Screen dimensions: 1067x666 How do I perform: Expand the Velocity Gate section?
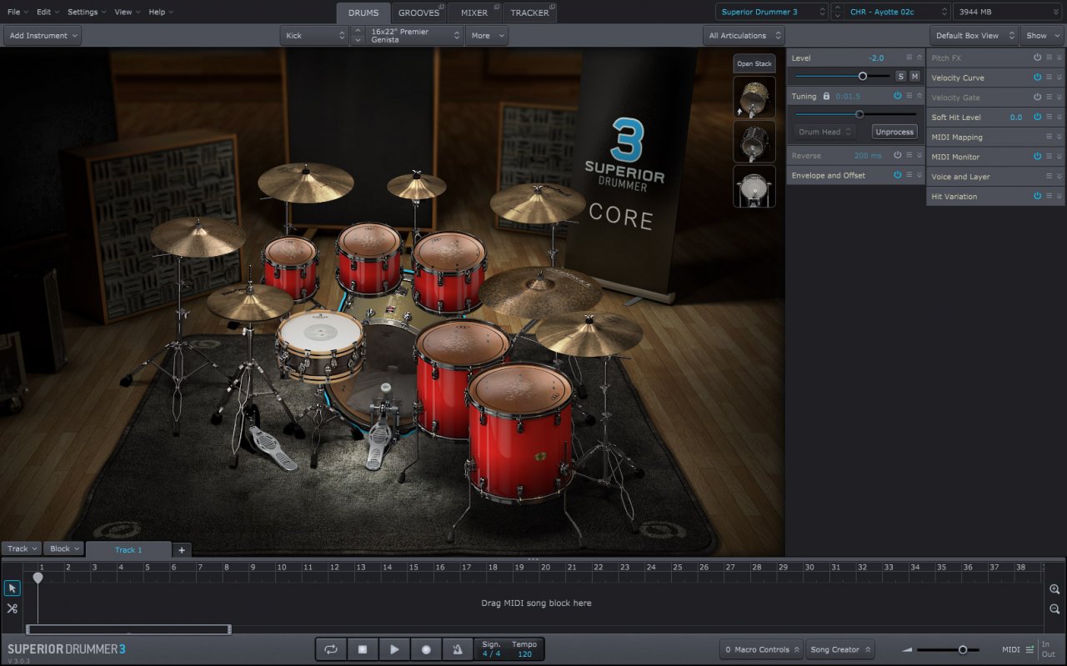1059,98
